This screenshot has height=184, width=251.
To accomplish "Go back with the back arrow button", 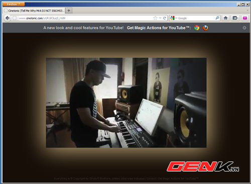I will [8, 18].
